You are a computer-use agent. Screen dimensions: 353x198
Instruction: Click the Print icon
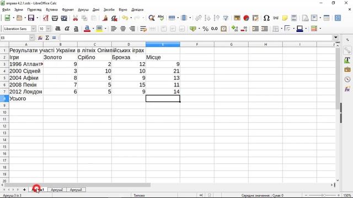[x=55, y=18]
